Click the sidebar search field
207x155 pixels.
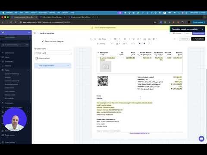15,45
